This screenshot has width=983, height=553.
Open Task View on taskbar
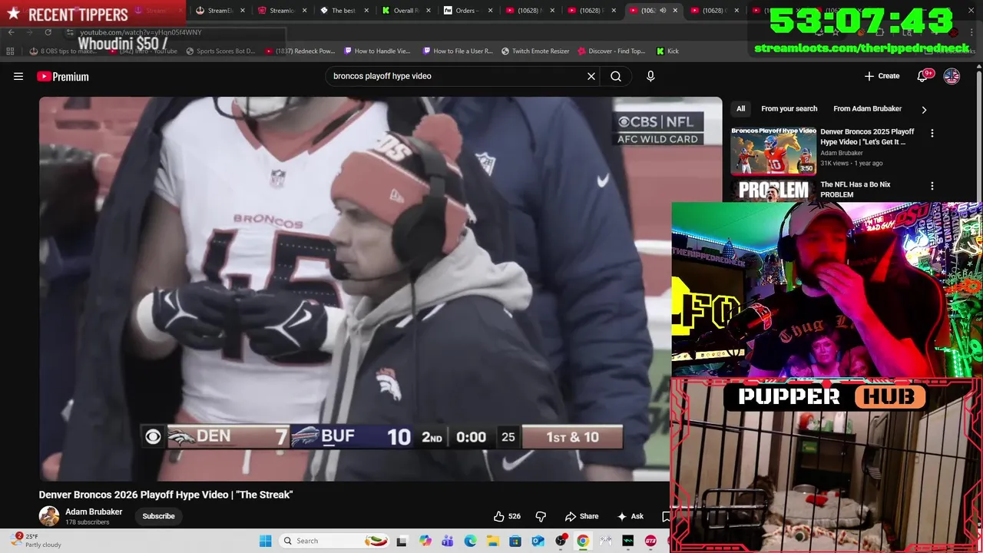click(402, 541)
